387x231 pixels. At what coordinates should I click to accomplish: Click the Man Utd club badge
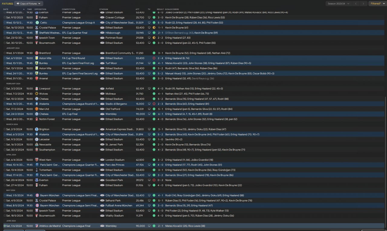click(x=37, y=109)
